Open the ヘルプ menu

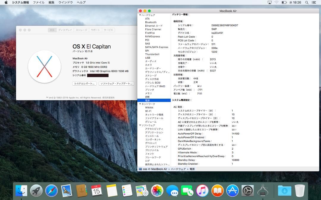tap(81, 2)
